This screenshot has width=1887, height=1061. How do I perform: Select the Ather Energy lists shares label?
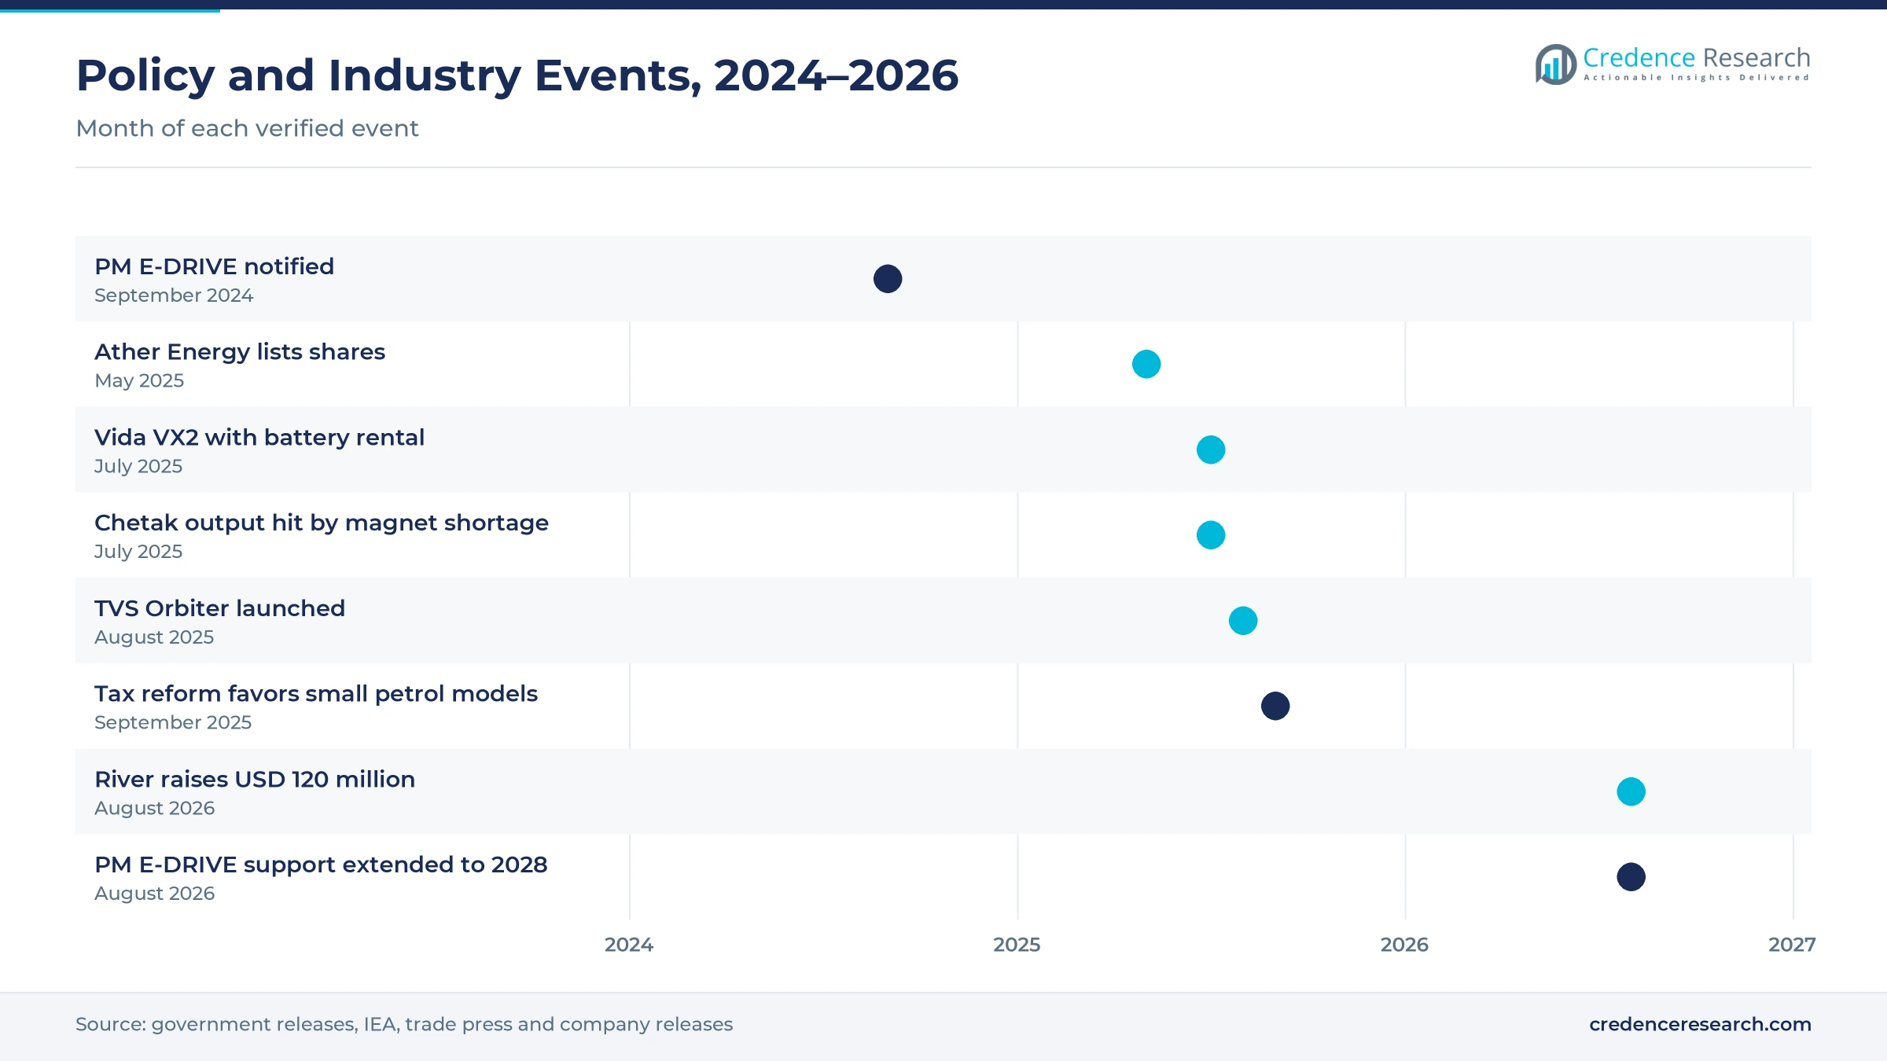pyautogui.click(x=240, y=352)
